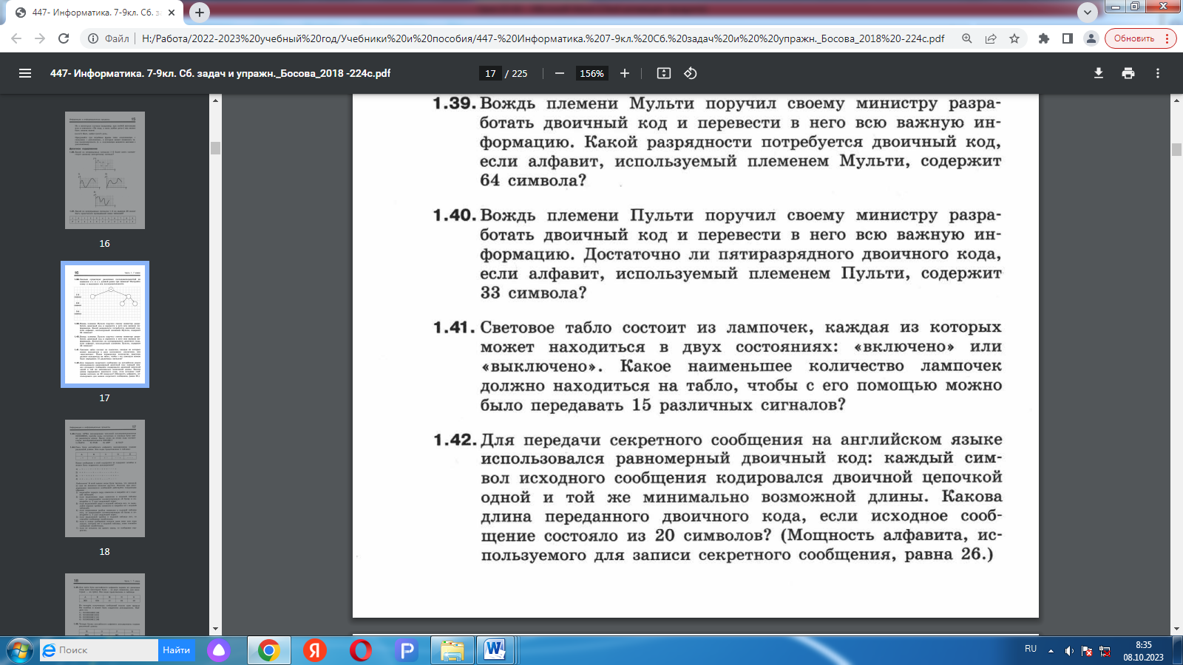Image resolution: width=1183 pixels, height=665 pixels.
Task: Zoom in with the plus icon
Action: click(625, 73)
